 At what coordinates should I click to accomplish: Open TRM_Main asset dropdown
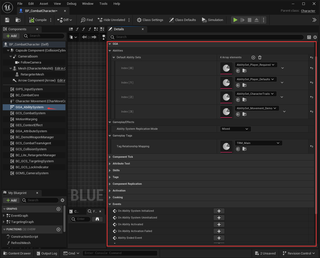click(258, 143)
